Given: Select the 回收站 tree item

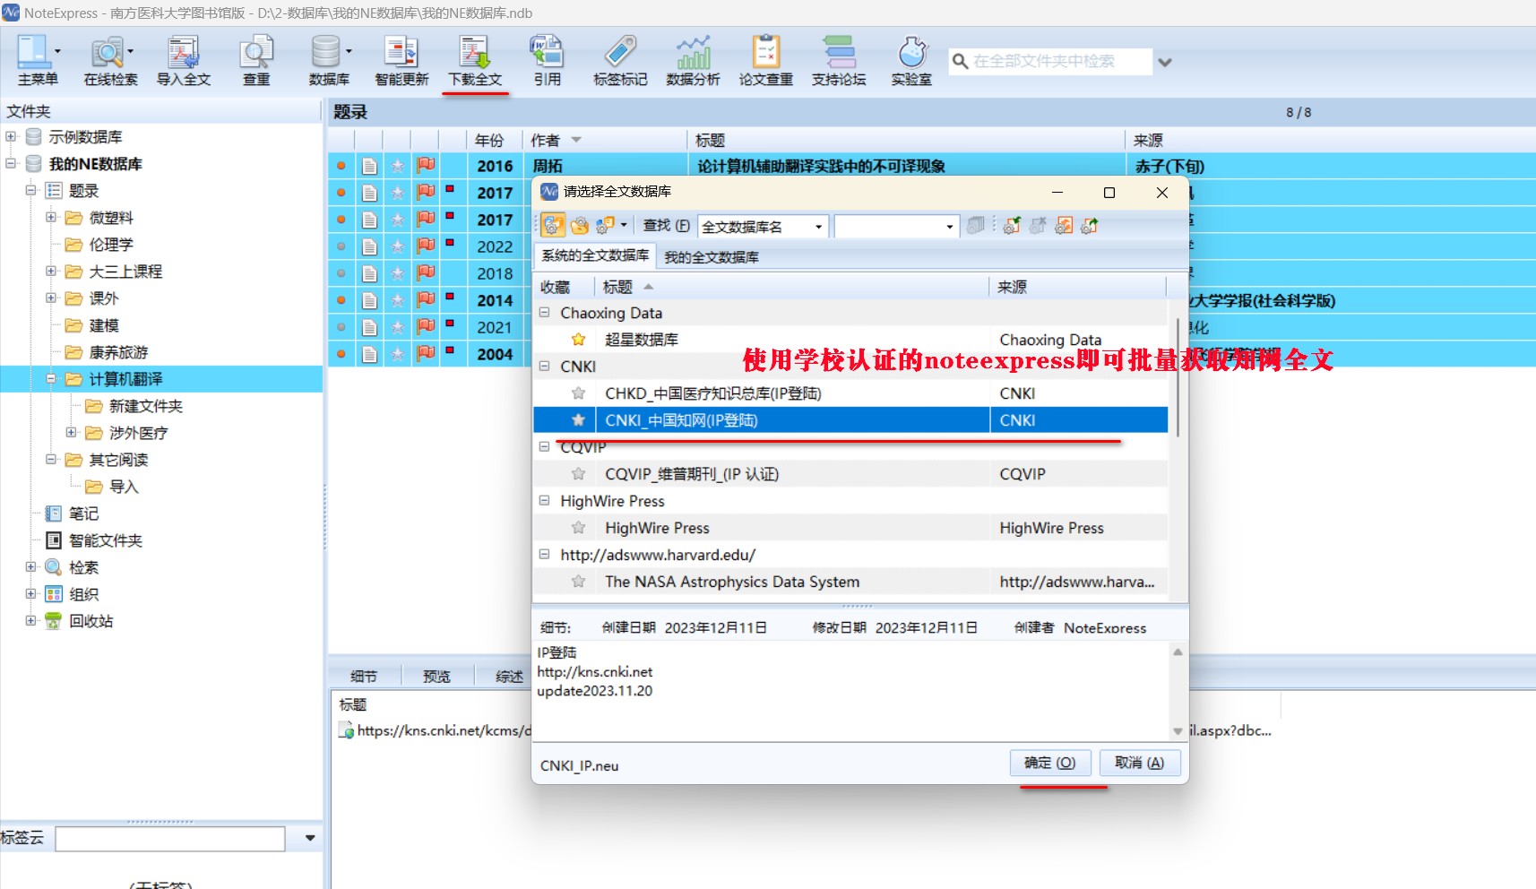Looking at the screenshot, I should point(91,621).
